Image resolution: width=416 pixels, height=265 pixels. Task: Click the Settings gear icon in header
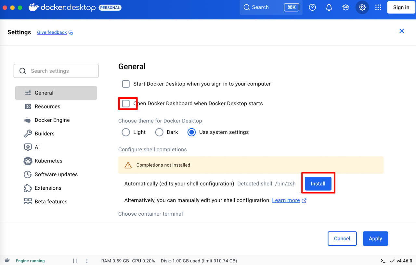pos(362,7)
